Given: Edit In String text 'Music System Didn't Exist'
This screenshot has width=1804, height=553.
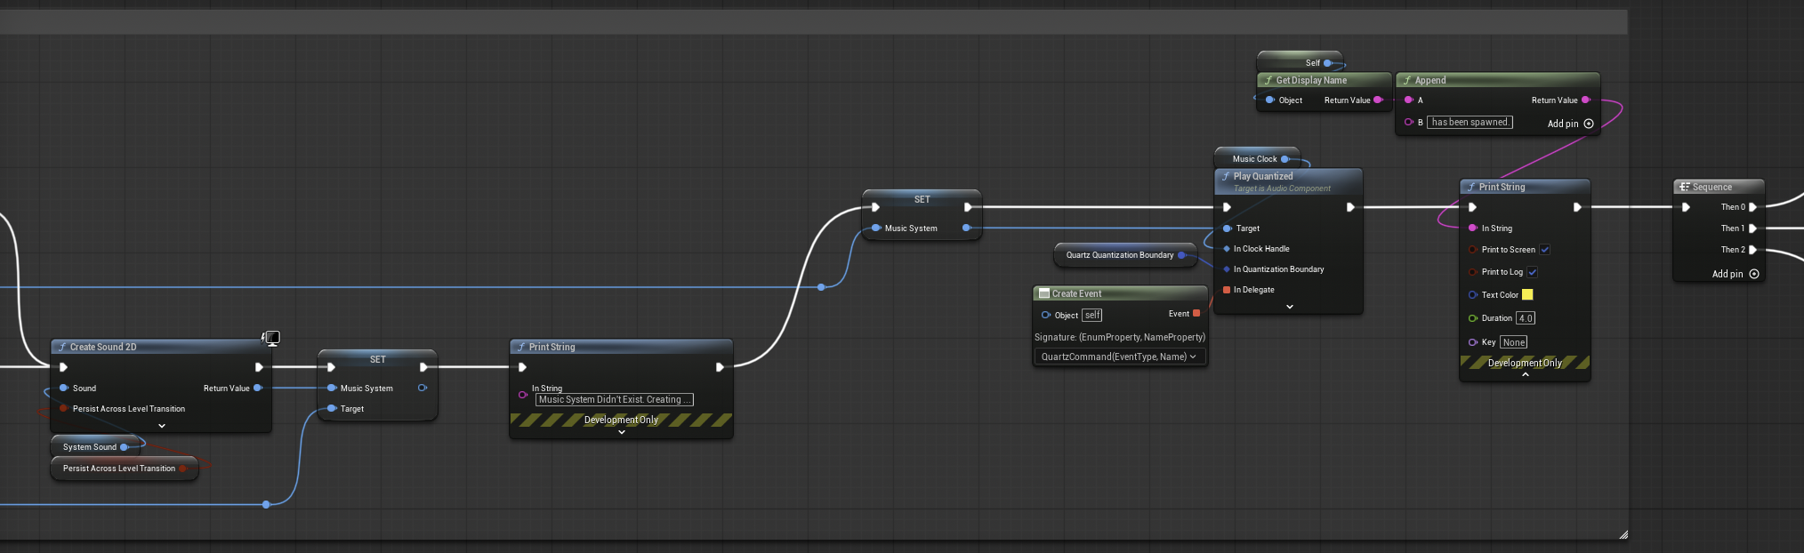Looking at the screenshot, I should coord(614,400).
